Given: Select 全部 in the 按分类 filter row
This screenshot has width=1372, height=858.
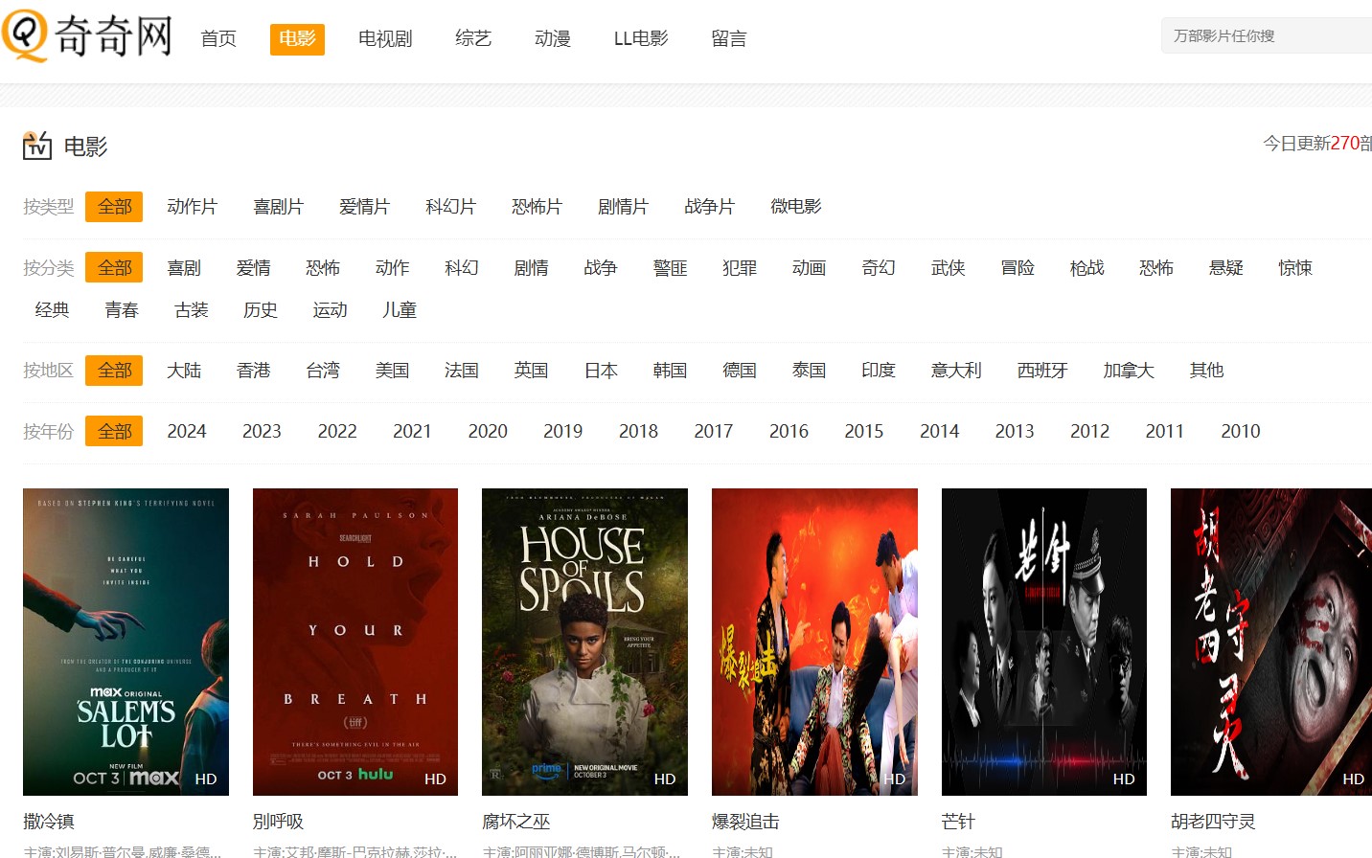Looking at the screenshot, I should pos(114,268).
